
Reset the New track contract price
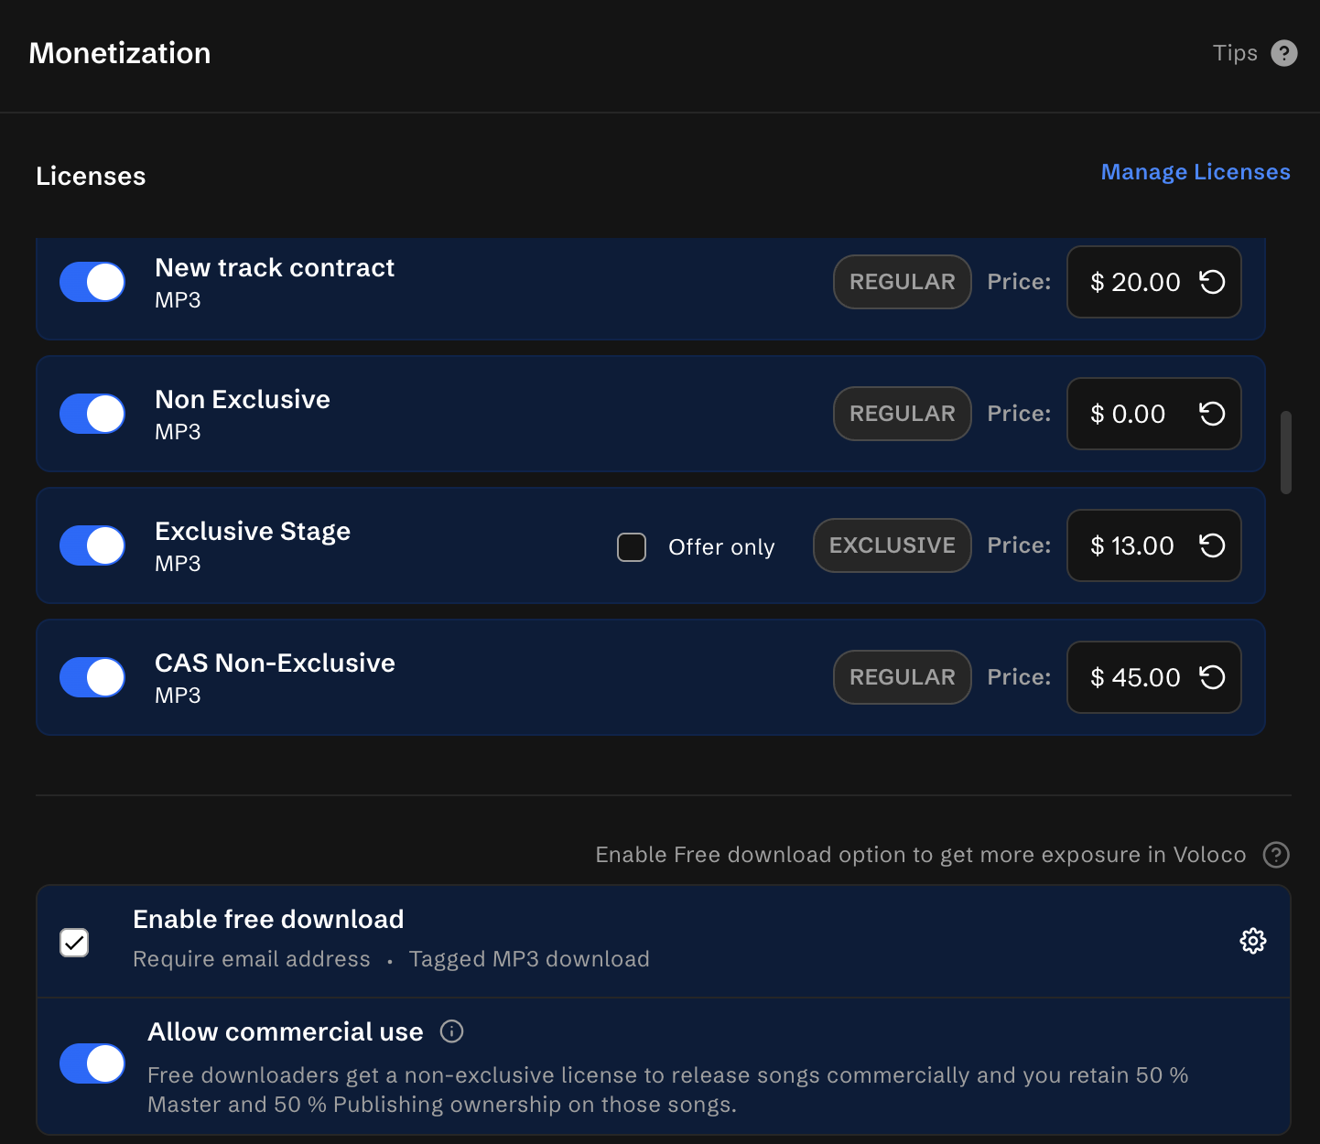(x=1212, y=282)
